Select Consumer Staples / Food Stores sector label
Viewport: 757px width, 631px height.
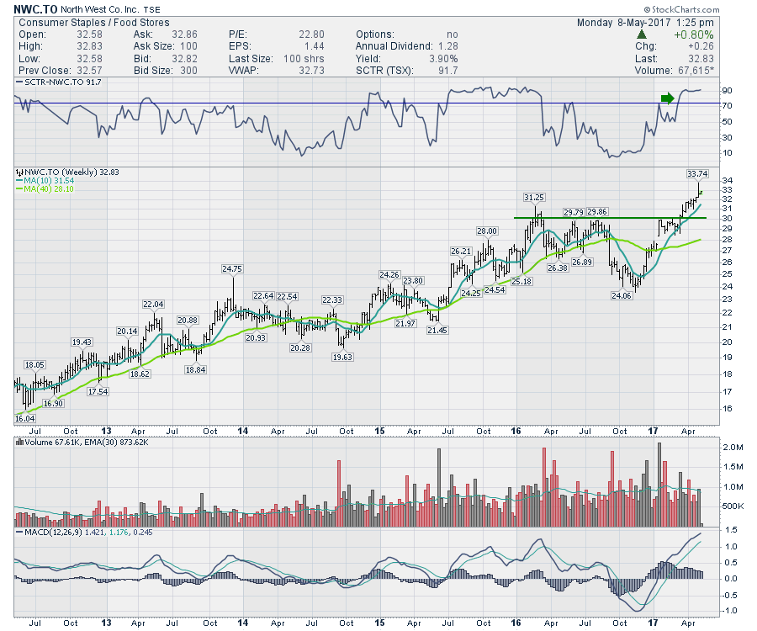click(94, 23)
